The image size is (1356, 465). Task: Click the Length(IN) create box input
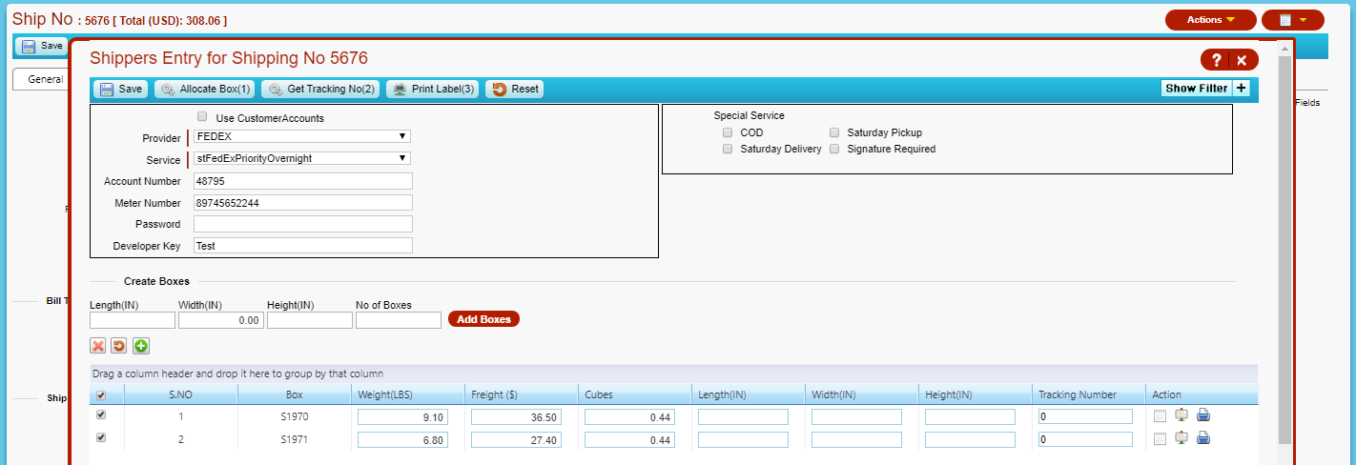point(133,320)
